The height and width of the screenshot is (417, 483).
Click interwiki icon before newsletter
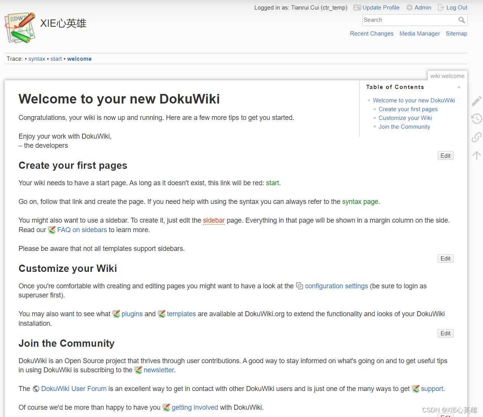click(138, 370)
